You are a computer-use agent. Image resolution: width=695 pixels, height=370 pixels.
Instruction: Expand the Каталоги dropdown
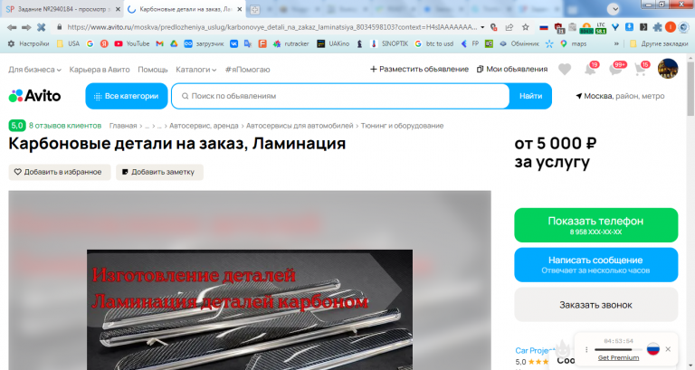pyautogui.click(x=195, y=70)
